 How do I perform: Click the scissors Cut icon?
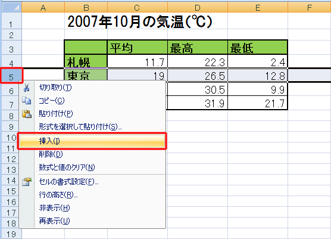tap(27, 88)
